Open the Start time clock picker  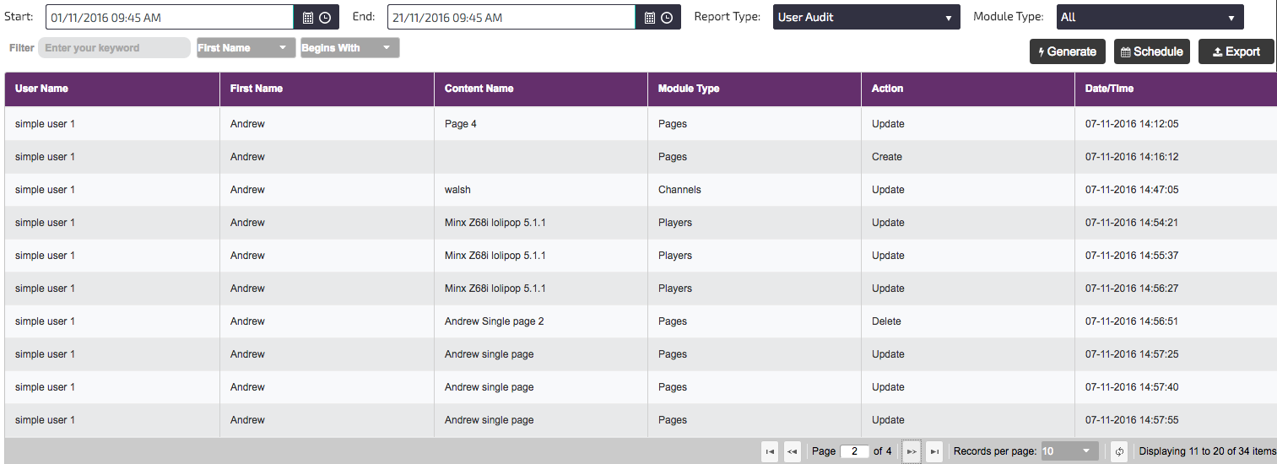(325, 18)
